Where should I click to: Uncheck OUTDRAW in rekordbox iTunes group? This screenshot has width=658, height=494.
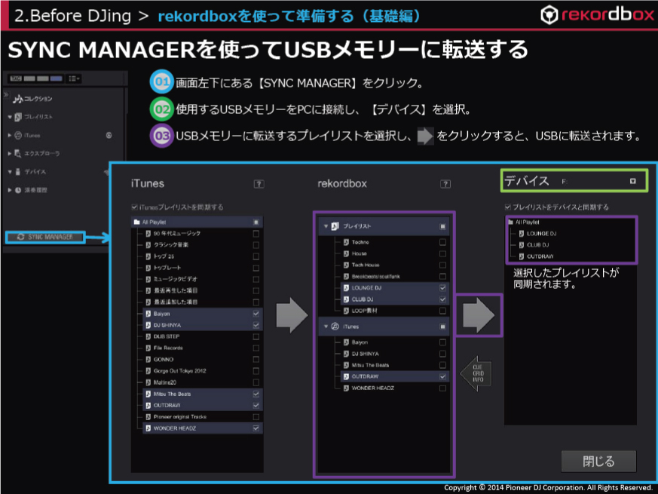tap(442, 376)
